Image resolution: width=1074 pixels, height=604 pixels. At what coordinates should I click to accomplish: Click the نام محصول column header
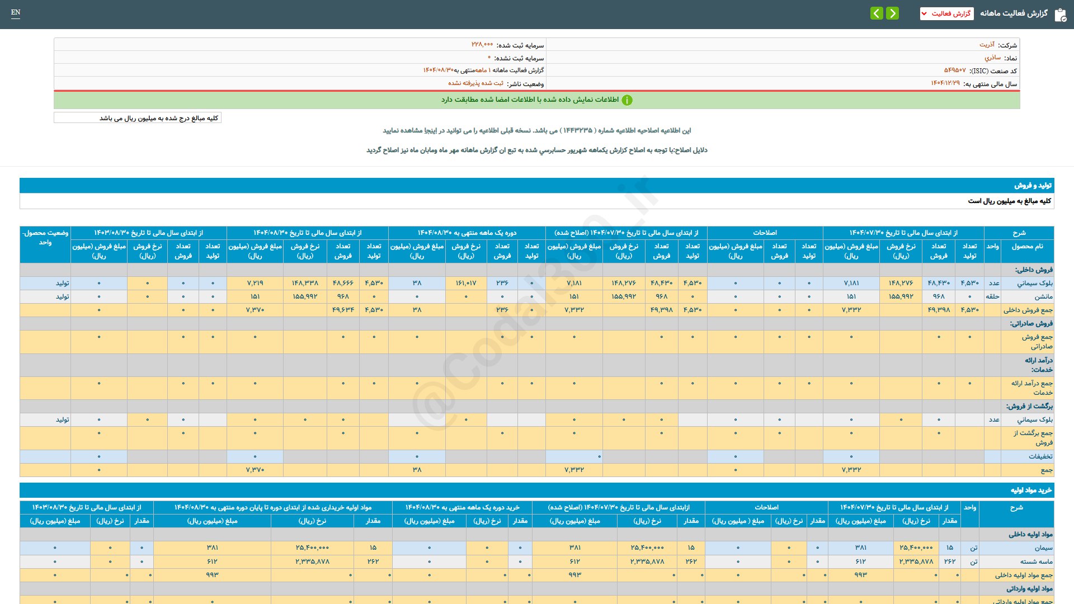tap(1027, 246)
